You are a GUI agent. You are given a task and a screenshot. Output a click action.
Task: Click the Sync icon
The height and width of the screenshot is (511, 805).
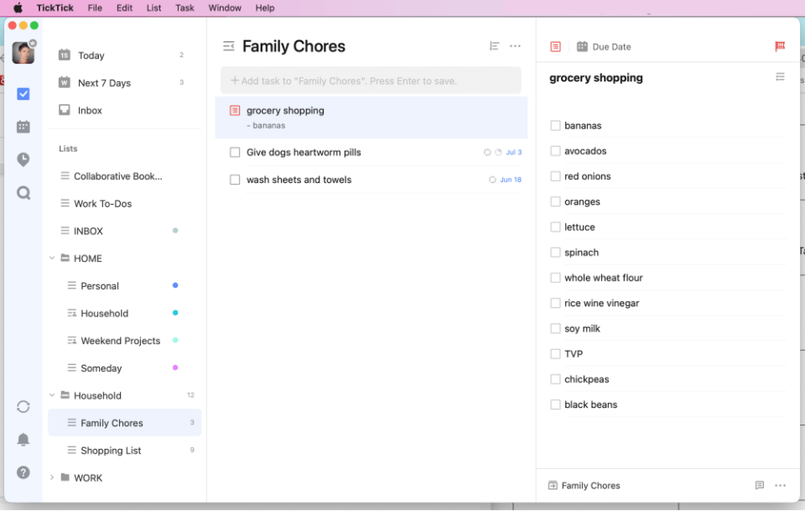tap(23, 407)
